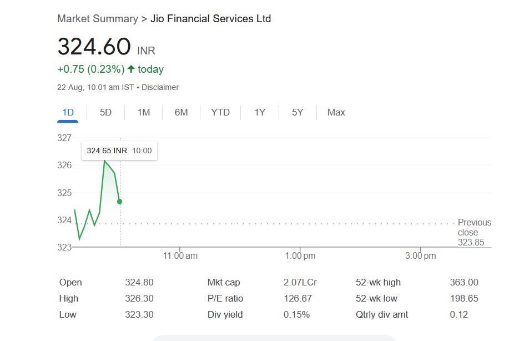Screen dimensions: 514x341
Task: Switch to the 5Y tab
Action: [x=298, y=112]
